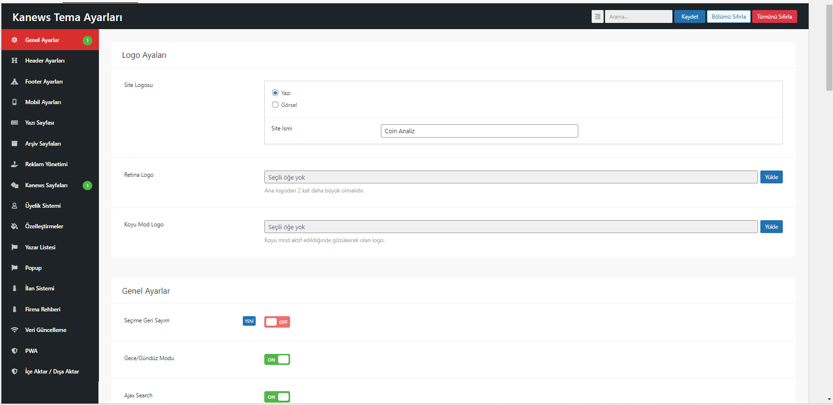Disable the Gece/Gündüz Modu toggle
The image size is (833, 405).
(x=277, y=360)
